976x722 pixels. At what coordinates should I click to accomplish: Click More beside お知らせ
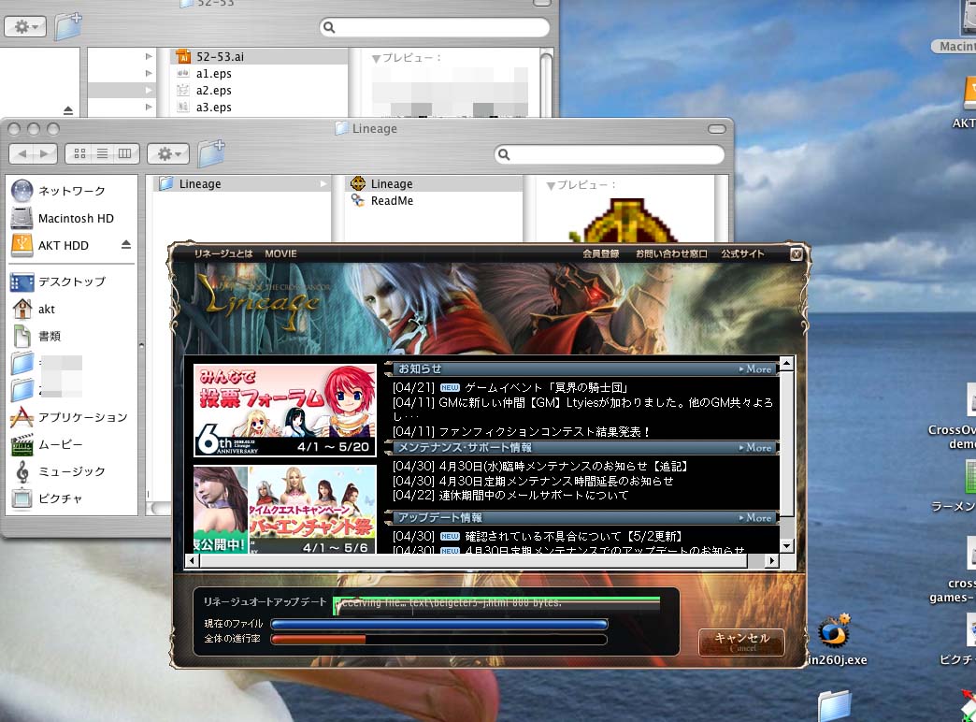pyautogui.click(x=754, y=368)
